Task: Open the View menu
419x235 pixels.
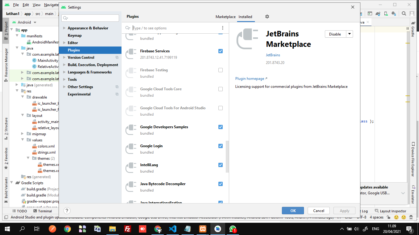Action: click(37, 5)
